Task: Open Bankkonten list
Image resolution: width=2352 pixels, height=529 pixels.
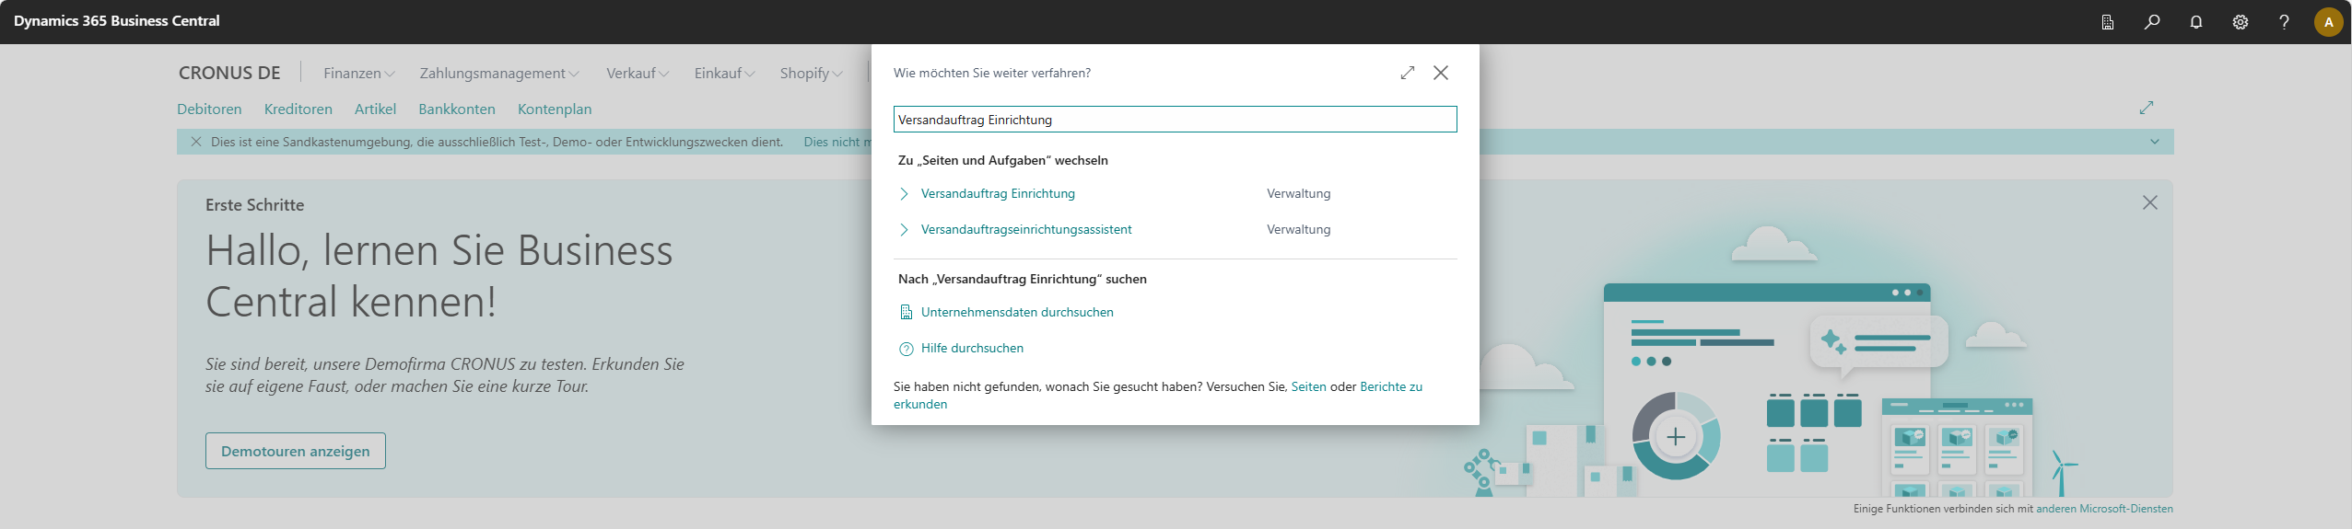Action: pyautogui.click(x=457, y=109)
